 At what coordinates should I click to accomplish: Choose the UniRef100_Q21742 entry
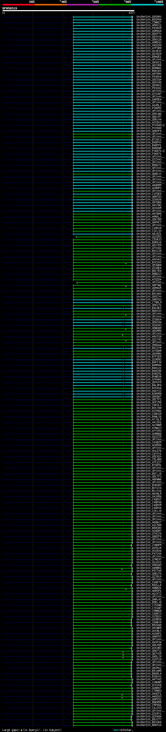(x=149, y=340)
